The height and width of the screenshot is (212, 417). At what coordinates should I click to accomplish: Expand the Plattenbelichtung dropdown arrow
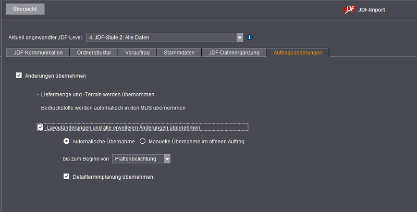pos(167,158)
